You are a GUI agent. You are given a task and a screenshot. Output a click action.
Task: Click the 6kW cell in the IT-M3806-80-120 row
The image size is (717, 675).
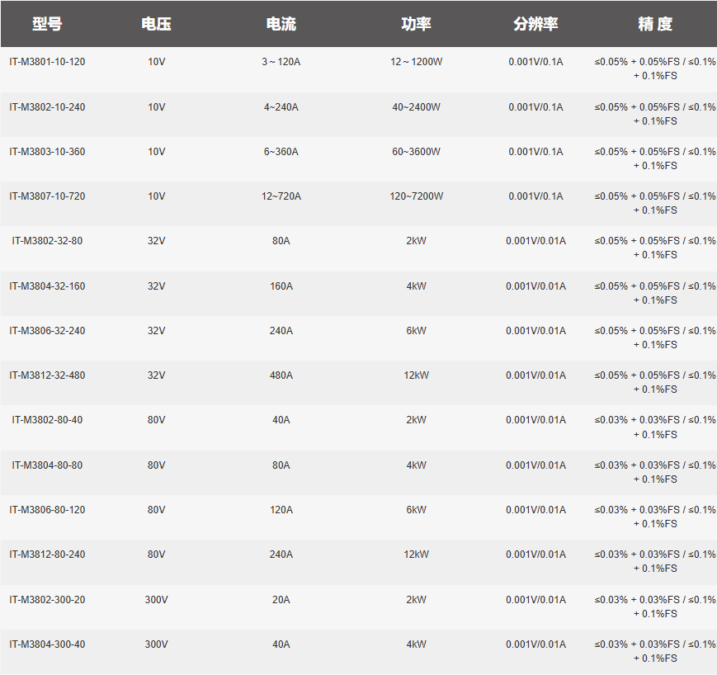pos(416,509)
